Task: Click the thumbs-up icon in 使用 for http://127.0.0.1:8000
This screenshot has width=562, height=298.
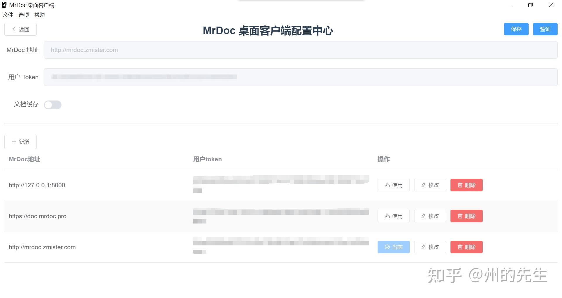Action: coord(387,185)
